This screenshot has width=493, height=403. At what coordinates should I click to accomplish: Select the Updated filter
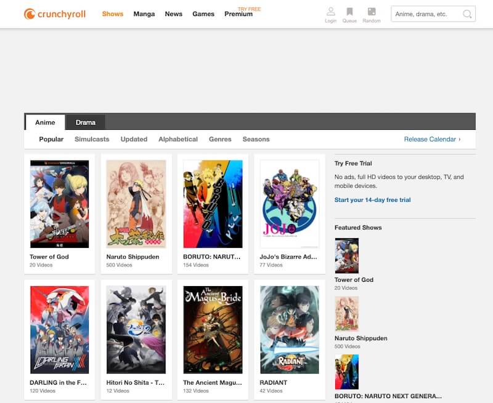click(x=134, y=139)
